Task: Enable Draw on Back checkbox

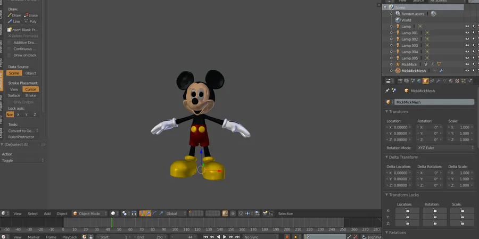Action: (9, 55)
